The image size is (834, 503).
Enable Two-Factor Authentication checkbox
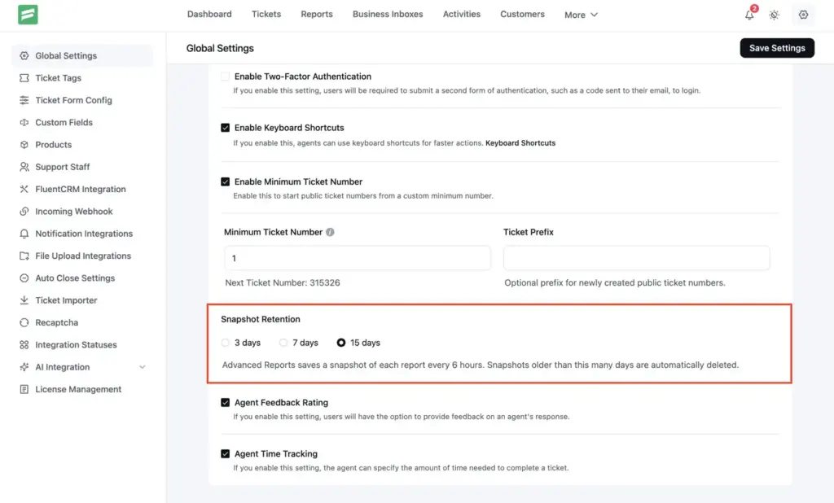tap(225, 77)
